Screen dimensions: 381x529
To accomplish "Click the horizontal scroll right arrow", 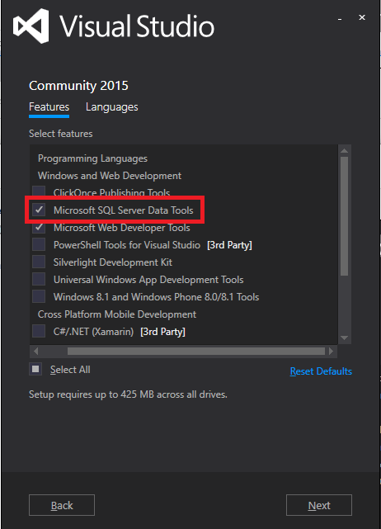I will 331,352.
